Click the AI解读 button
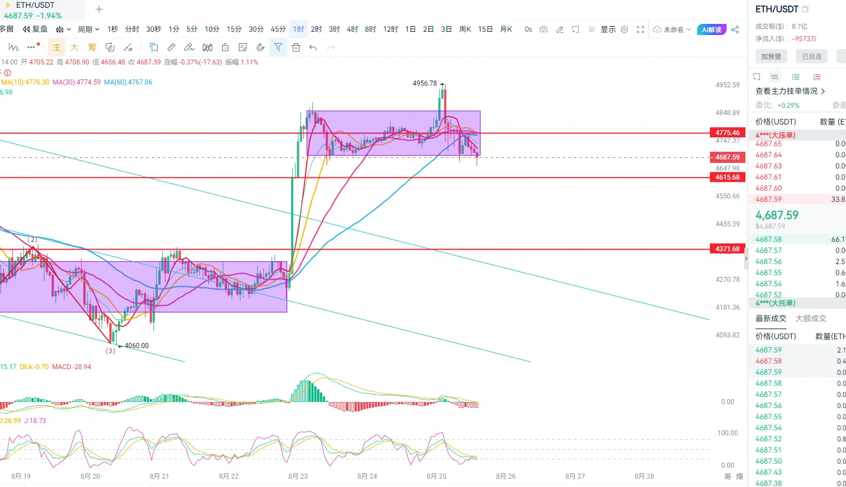846x487 pixels. click(712, 29)
